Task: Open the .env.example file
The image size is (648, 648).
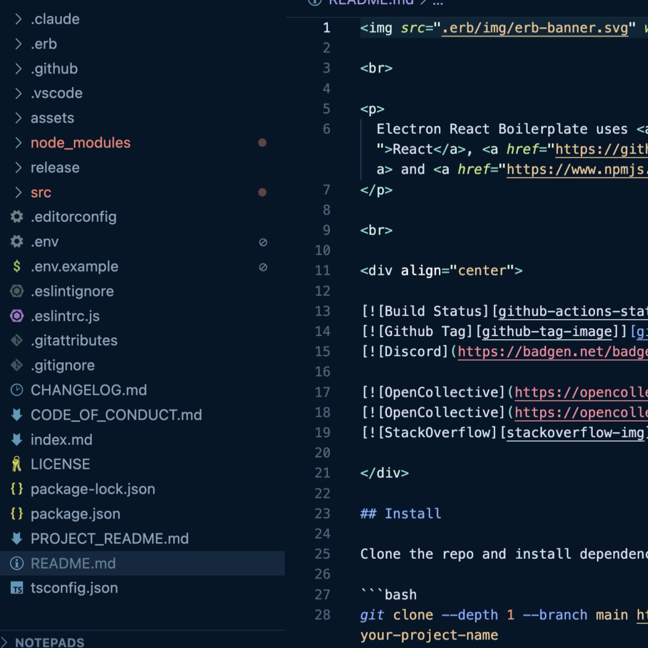Action: click(75, 267)
